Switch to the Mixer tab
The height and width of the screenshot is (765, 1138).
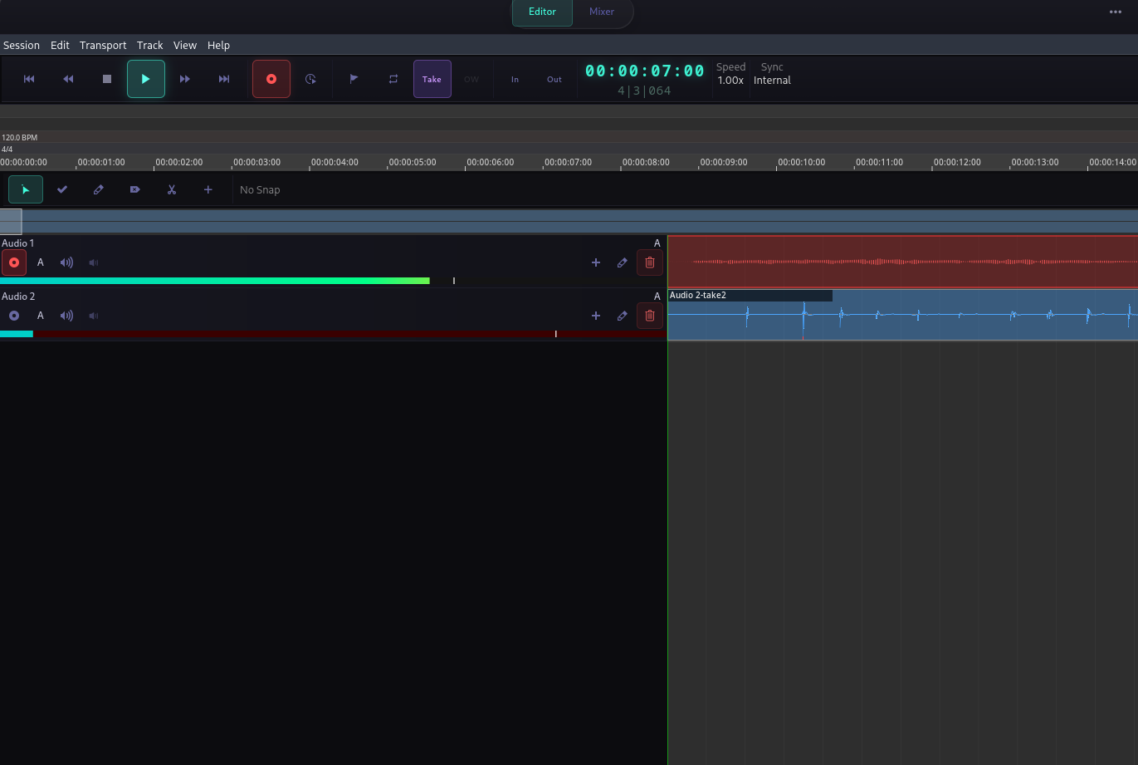(x=602, y=12)
